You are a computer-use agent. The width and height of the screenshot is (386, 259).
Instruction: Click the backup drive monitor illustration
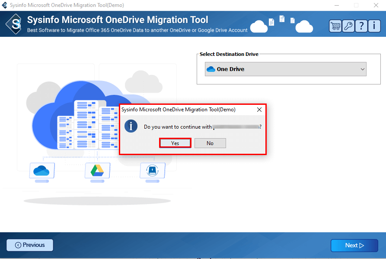153,172
